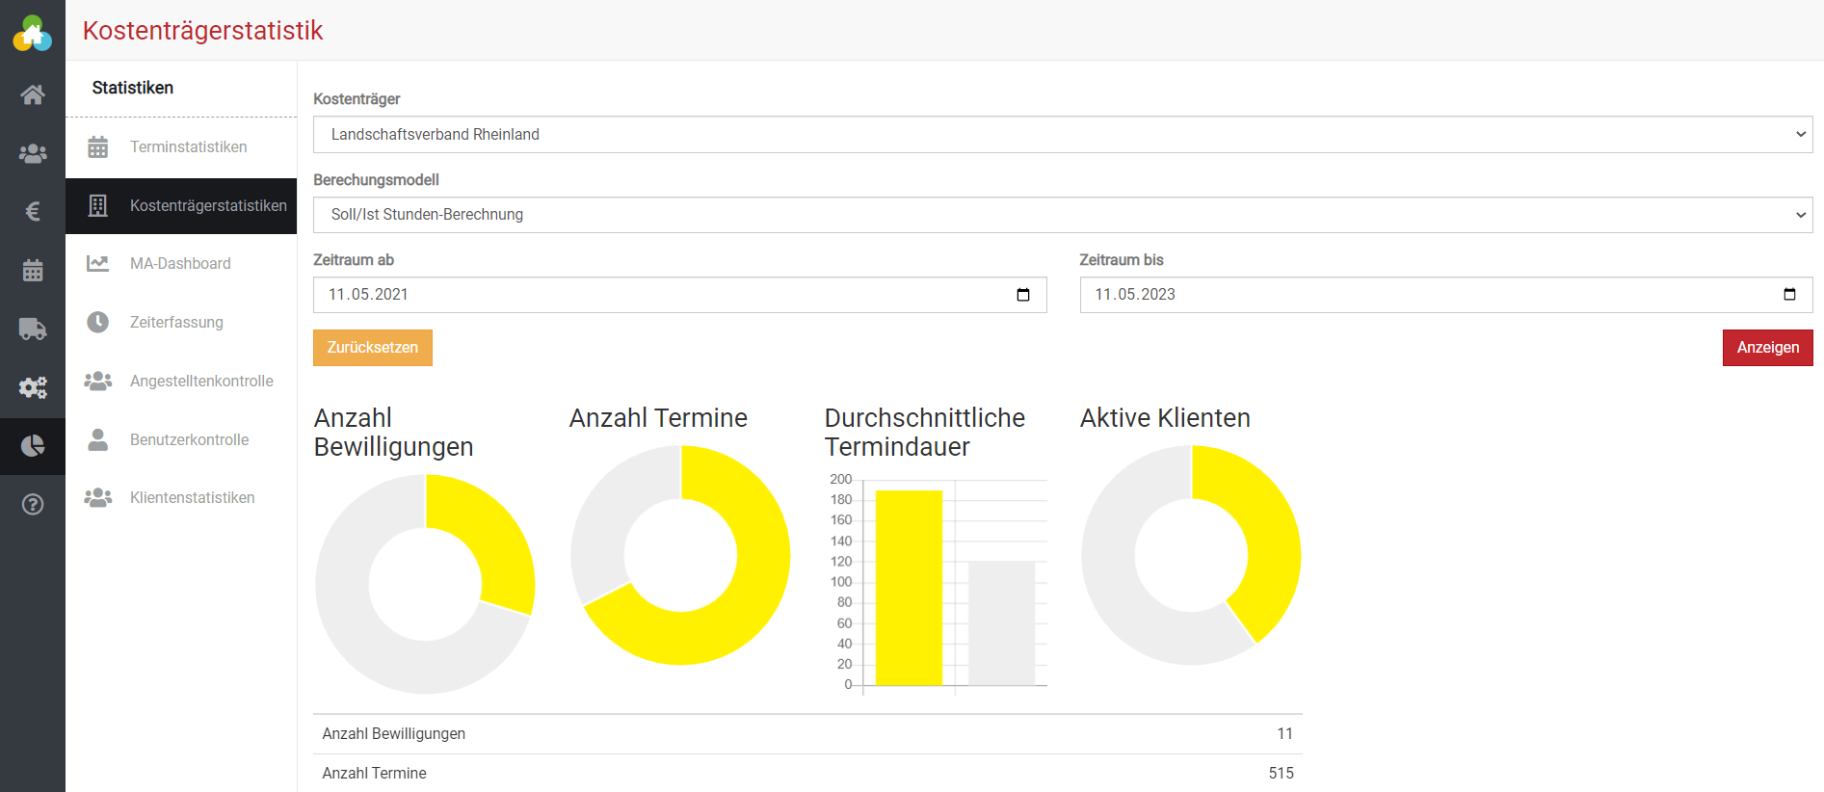The image size is (1824, 792).
Task: Navigate to Zeiterfassung
Action: 176,323
